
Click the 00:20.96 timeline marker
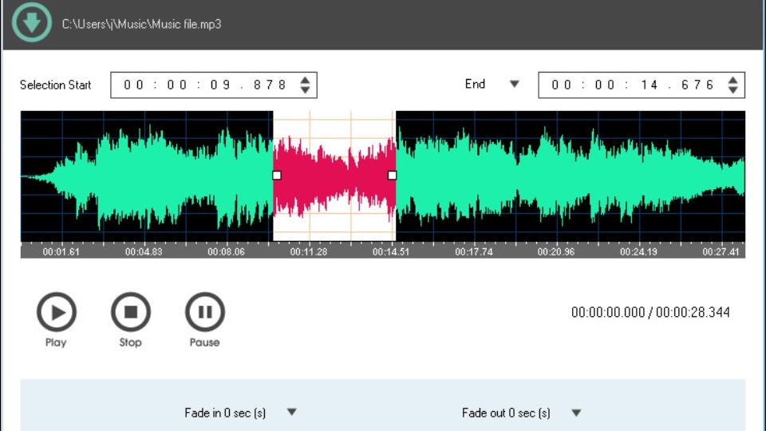[x=556, y=252]
